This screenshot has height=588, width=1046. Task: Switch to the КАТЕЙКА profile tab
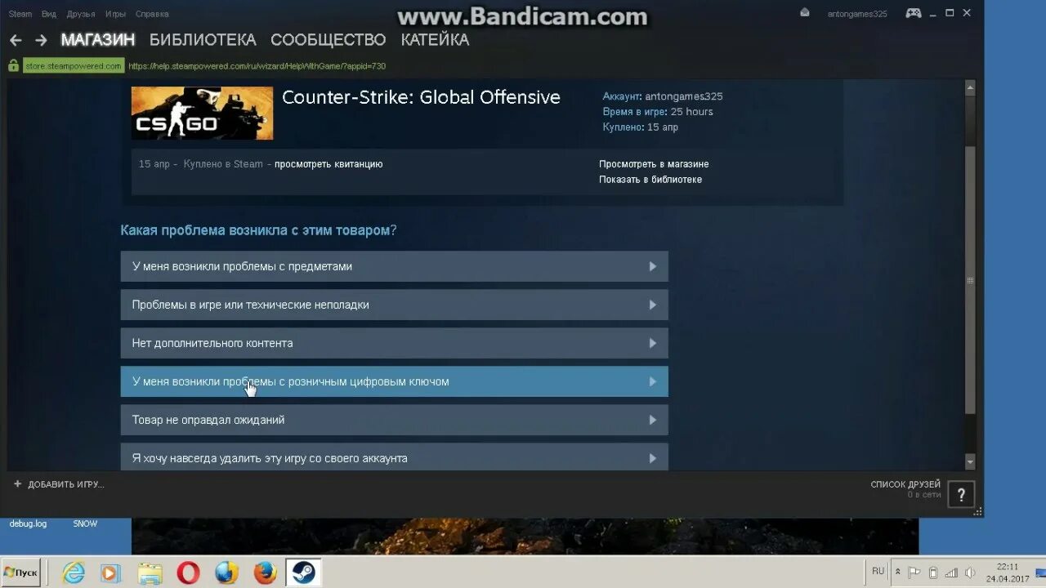435,39
